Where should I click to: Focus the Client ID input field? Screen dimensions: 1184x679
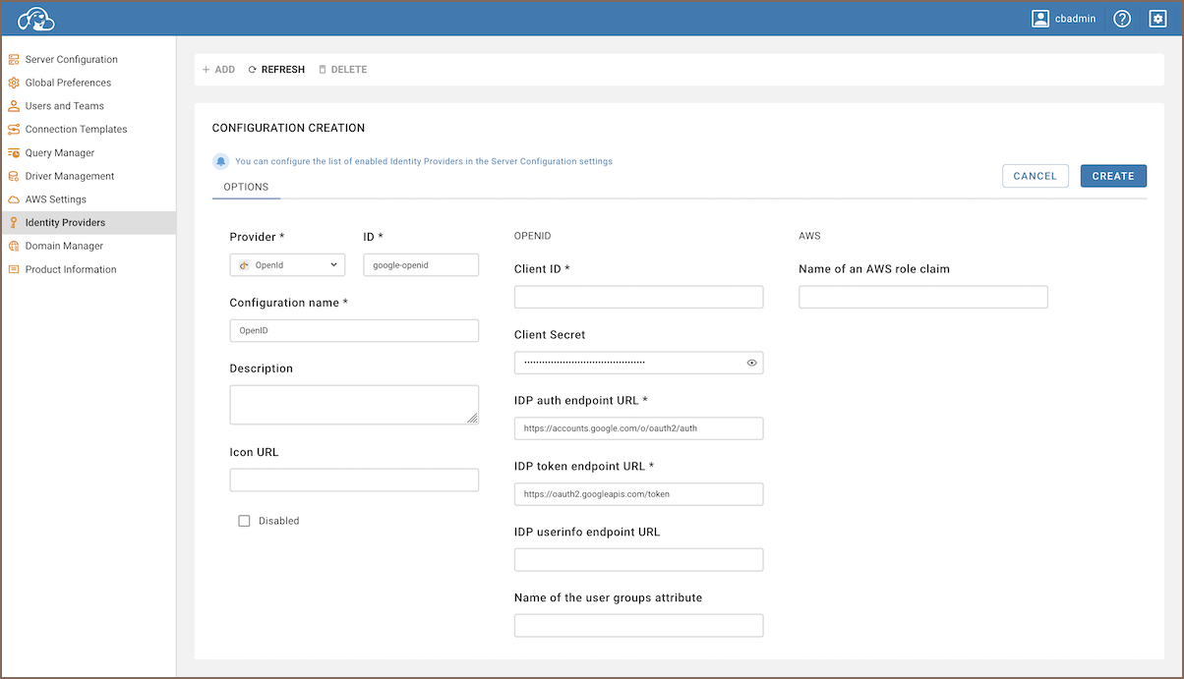[x=638, y=298]
